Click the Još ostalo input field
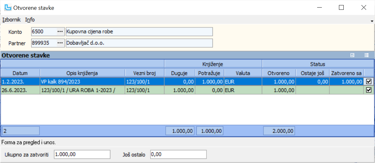The width and height of the screenshot is (375, 163). [178, 154]
